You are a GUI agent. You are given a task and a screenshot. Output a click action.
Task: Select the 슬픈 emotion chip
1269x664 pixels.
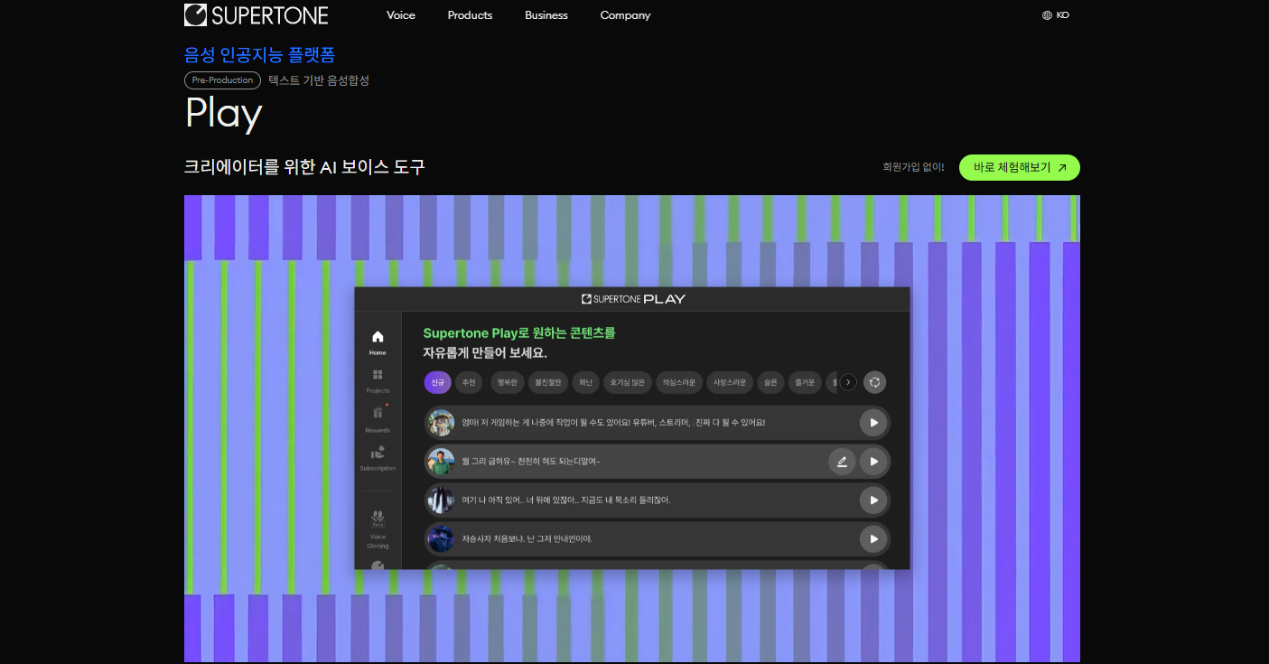click(x=770, y=382)
